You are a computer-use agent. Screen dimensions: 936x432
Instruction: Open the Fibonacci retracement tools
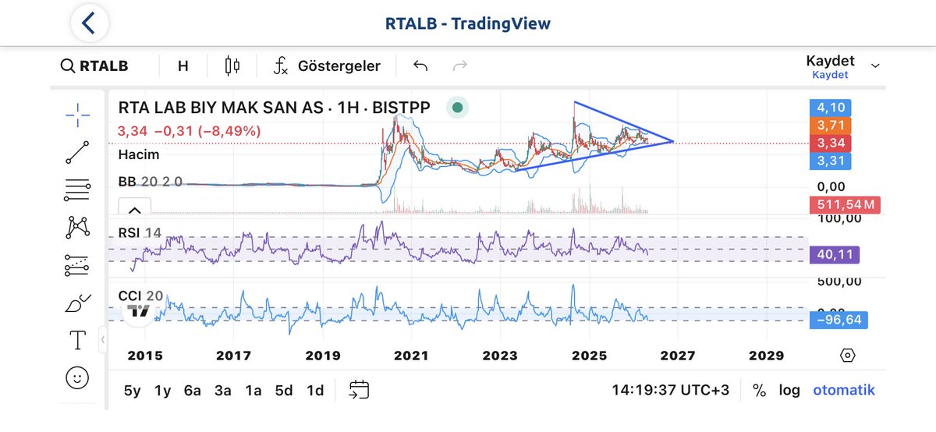tap(77, 189)
